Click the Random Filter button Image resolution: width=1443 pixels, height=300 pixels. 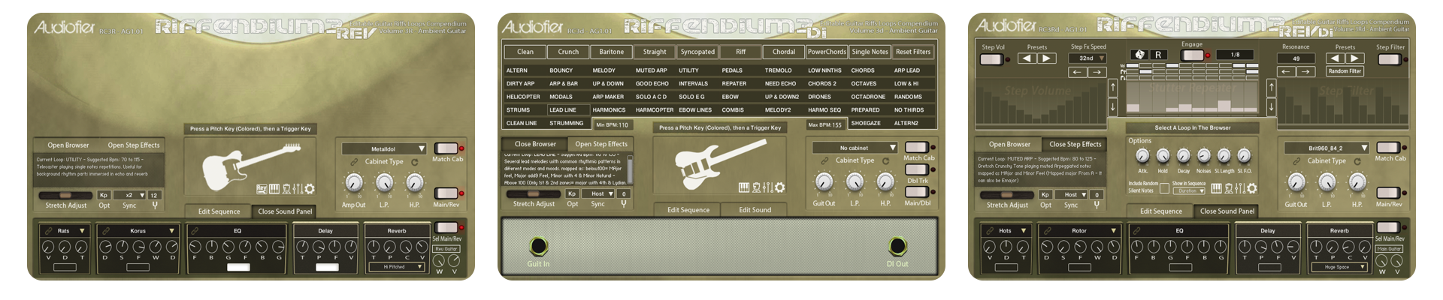1345,71
